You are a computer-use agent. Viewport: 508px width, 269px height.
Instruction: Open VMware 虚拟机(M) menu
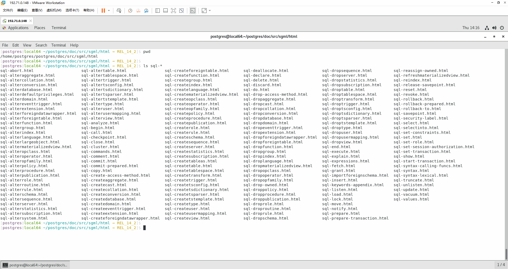[x=54, y=10]
